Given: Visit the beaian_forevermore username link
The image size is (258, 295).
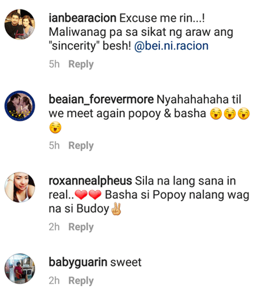Looking at the screenshot, I should coord(101,100).
